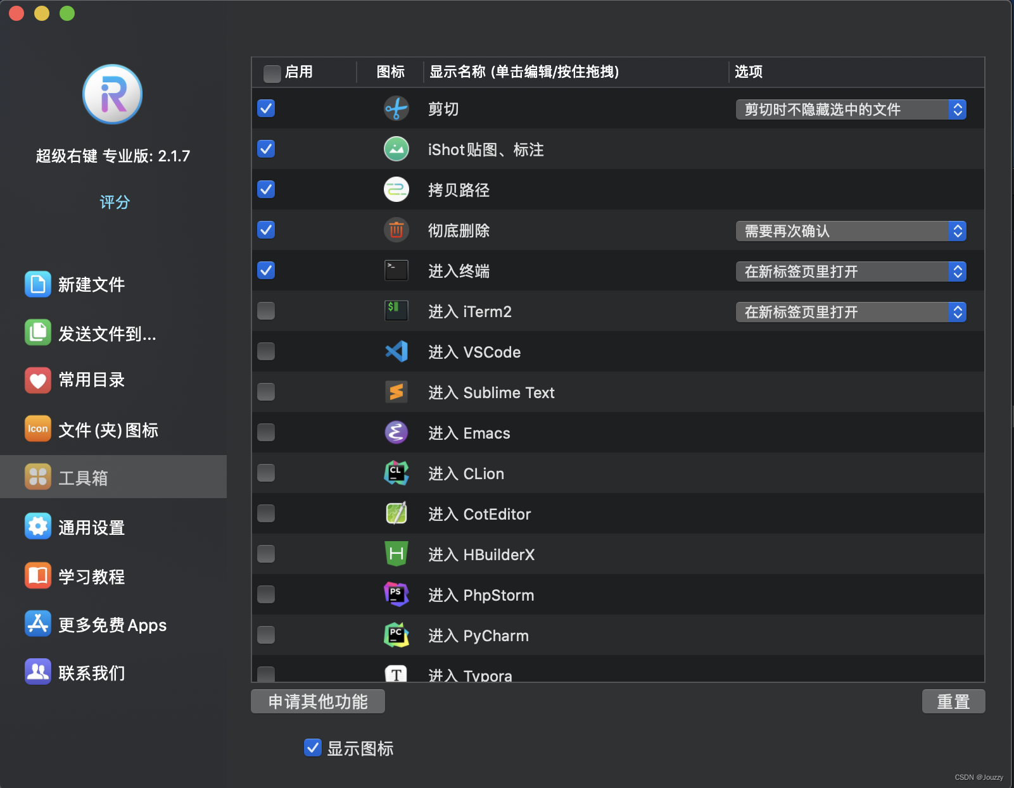This screenshot has height=788, width=1014.
Task: Click the 显示名称 column header
Action: (x=524, y=72)
